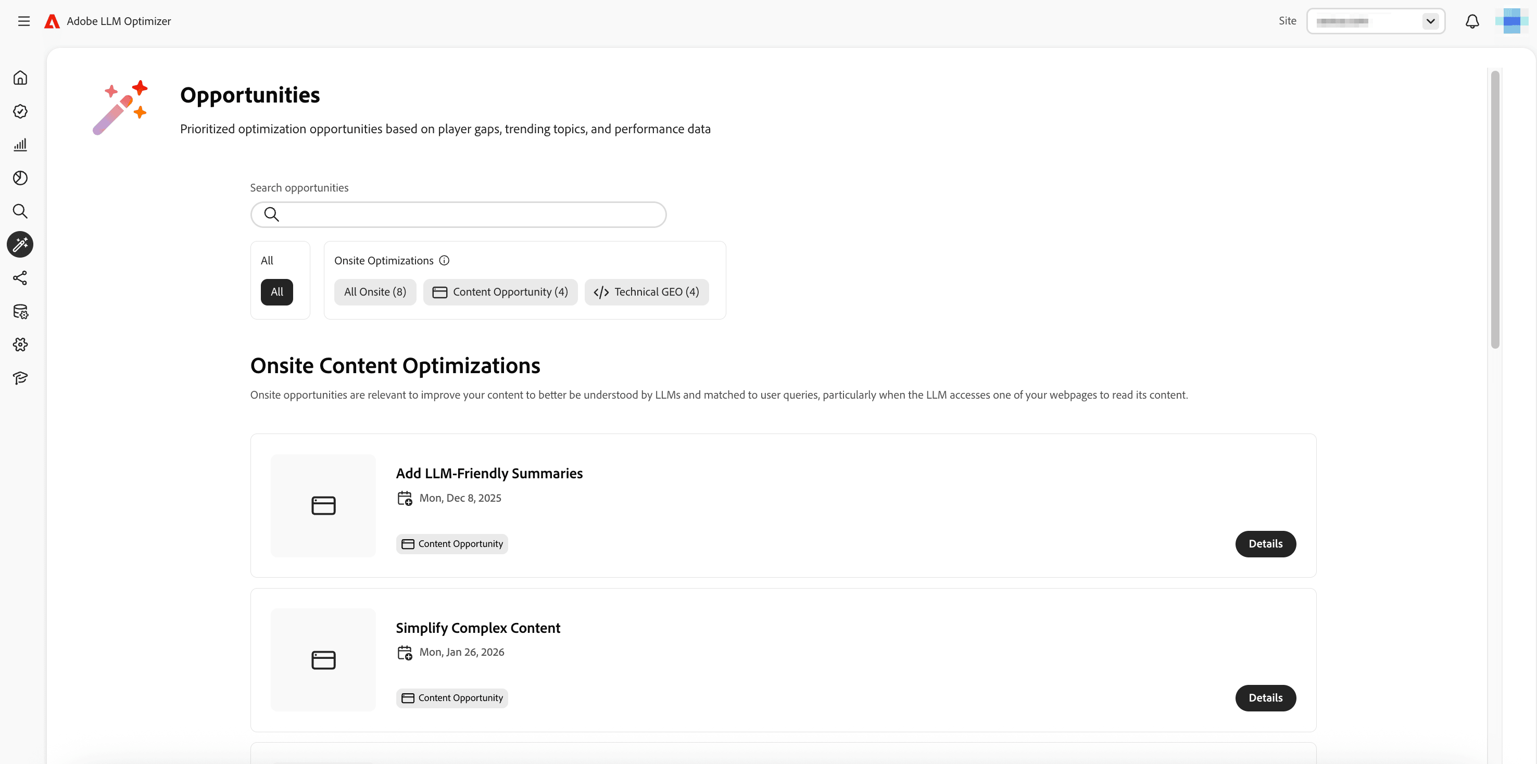Open Details for Add LLM-Friendly Summaries
Image resolution: width=1537 pixels, height=764 pixels.
click(1265, 544)
